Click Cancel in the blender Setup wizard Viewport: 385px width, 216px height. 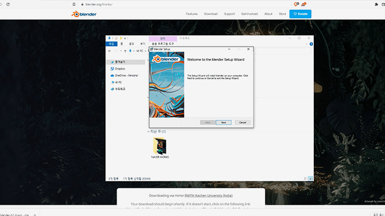coord(243,123)
